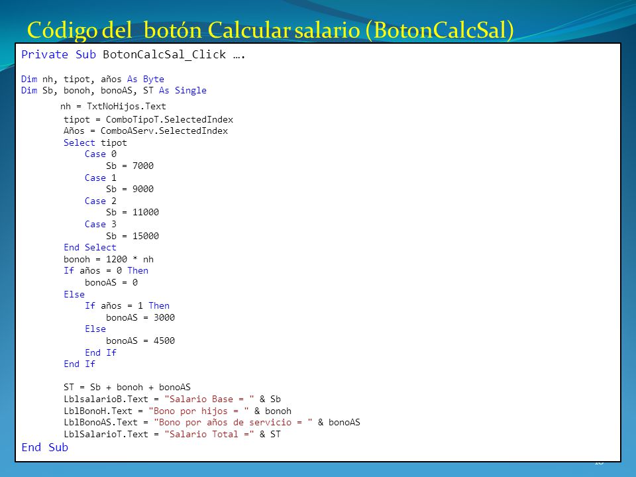Click the line 'bonoh = 1200 * nh'
This screenshot has height=477, width=636.
coord(109,259)
